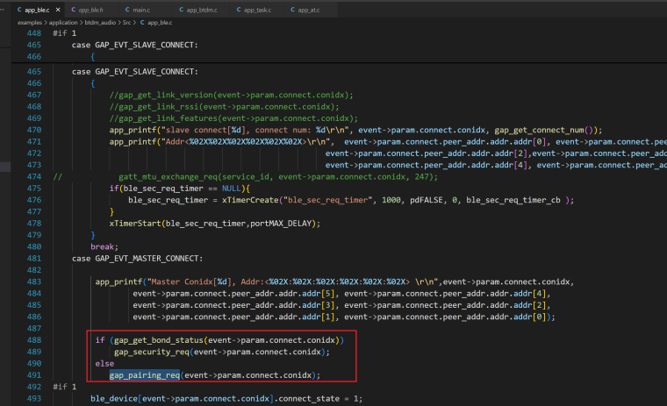This screenshot has width=667, height=406.
Task: Switch to the app_task.c tab
Action: 257,10
